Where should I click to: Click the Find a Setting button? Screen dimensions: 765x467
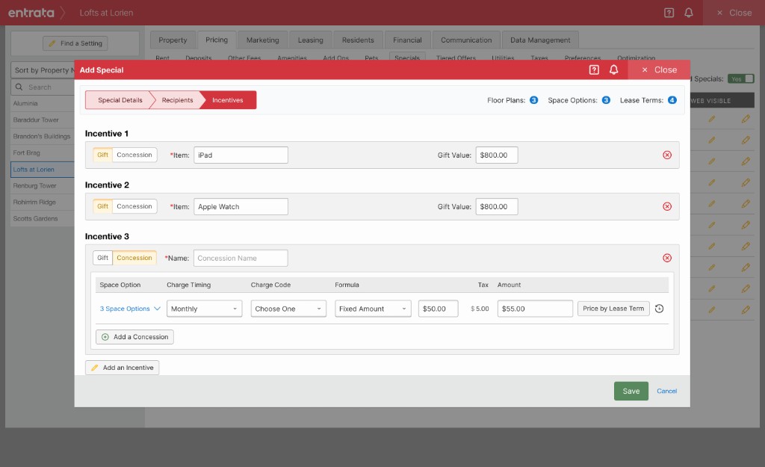click(75, 43)
